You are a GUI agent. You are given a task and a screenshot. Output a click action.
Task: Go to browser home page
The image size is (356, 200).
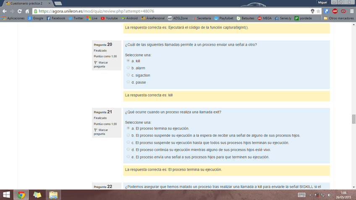[x=27, y=11]
